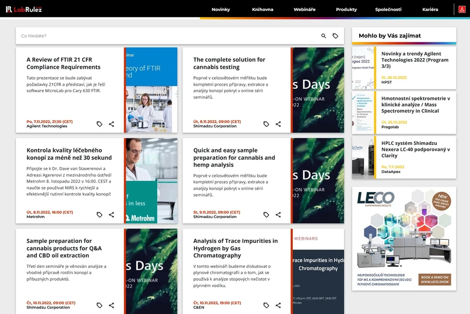Click date 'Po, 7.11.2022, 21:30 (CET)'
This screenshot has width=470, height=314.
pos(49,121)
